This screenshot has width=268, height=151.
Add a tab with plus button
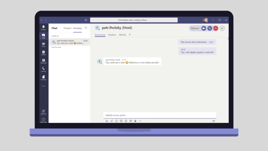tap(130, 35)
